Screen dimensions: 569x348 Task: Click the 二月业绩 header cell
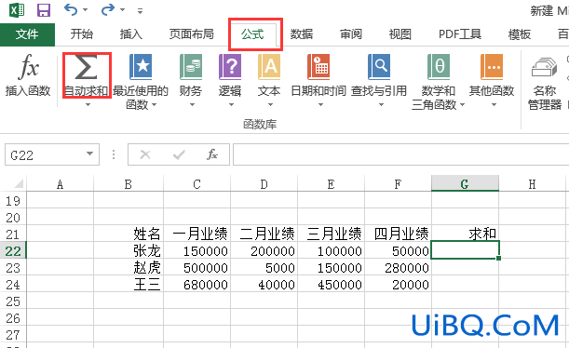click(264, 234)
